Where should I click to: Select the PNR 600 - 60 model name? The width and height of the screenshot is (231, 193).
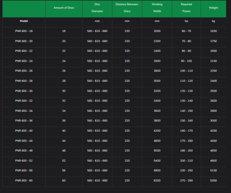click(24, 180)
